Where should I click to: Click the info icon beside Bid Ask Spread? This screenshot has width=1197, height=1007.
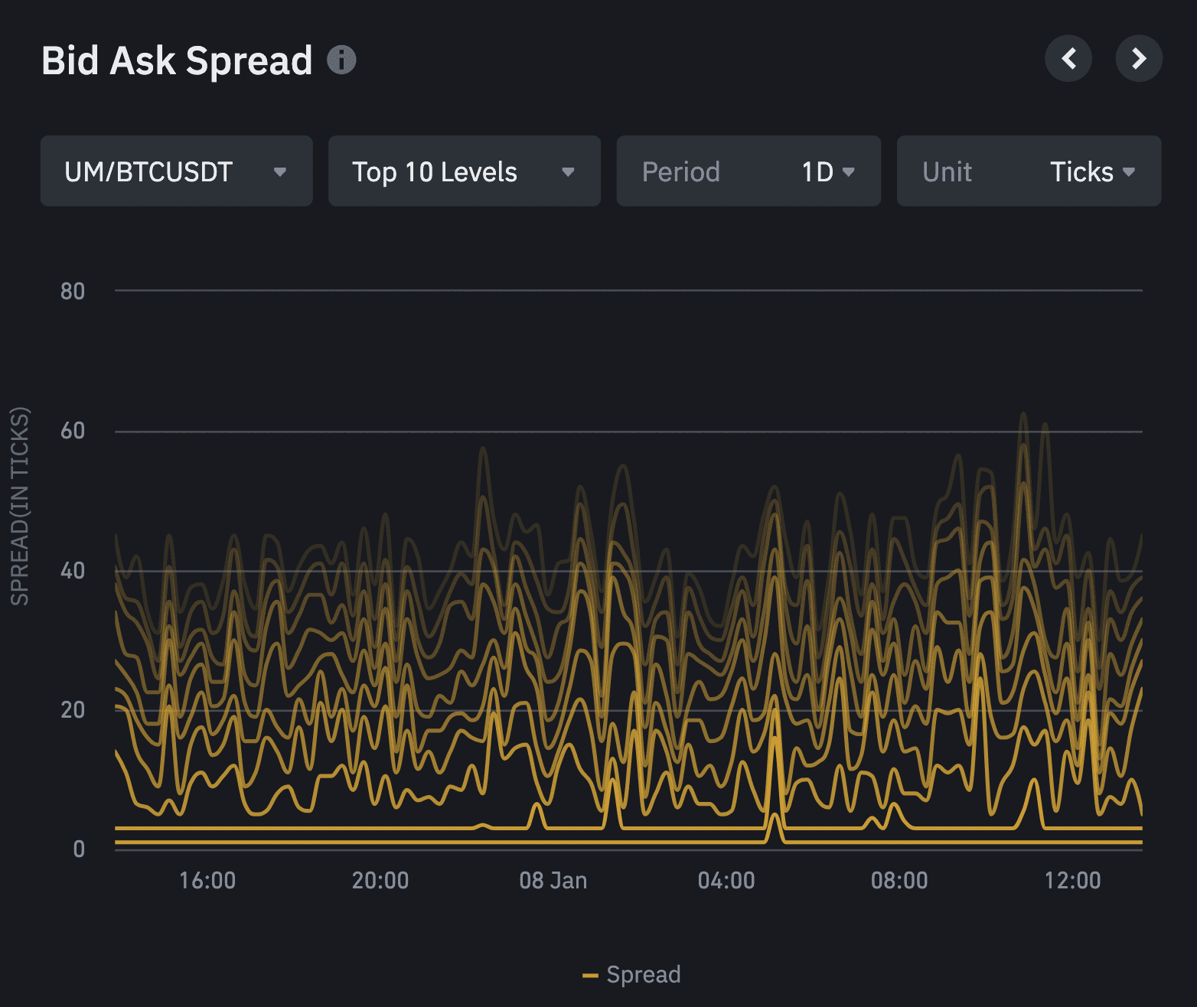[x=341, y=60]
